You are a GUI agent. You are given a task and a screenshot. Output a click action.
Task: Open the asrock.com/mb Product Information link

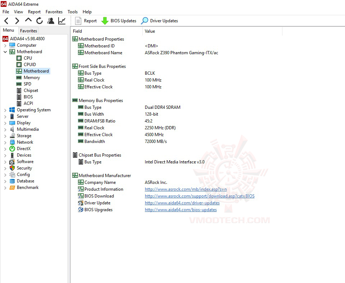[x=186, y=189]
